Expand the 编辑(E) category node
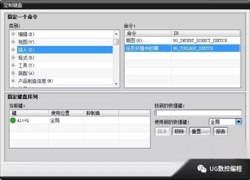250x180 pixels. [13, 34]
